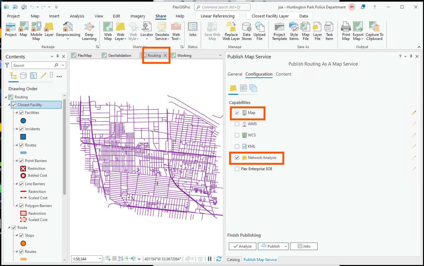Viewport: 424px width, 266px height.
Task: Open the Publish button dropdown arrow
Action: pos(285,246)
